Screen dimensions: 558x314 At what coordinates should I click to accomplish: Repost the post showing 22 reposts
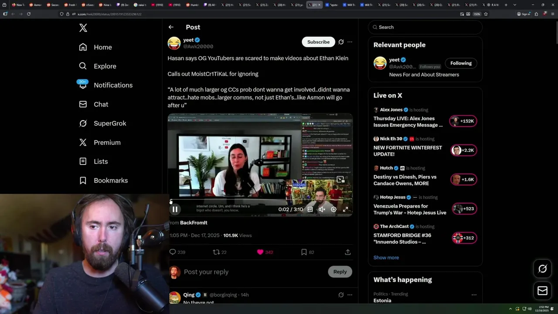[219, 252]
